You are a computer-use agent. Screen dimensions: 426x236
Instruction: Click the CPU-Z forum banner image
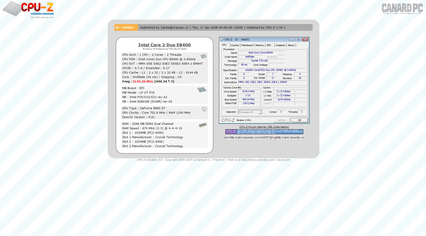point(264,132)
